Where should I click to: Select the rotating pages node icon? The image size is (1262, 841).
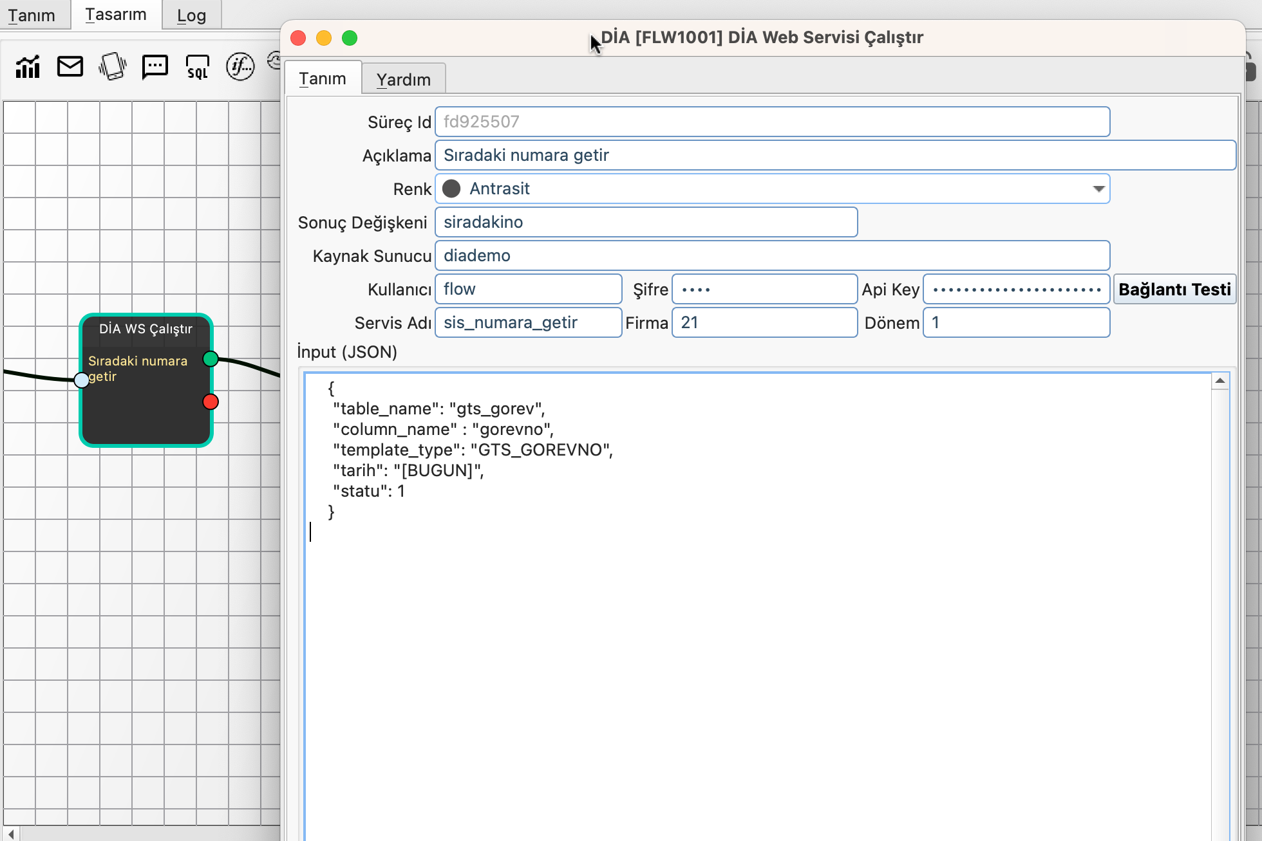point(113,66)
